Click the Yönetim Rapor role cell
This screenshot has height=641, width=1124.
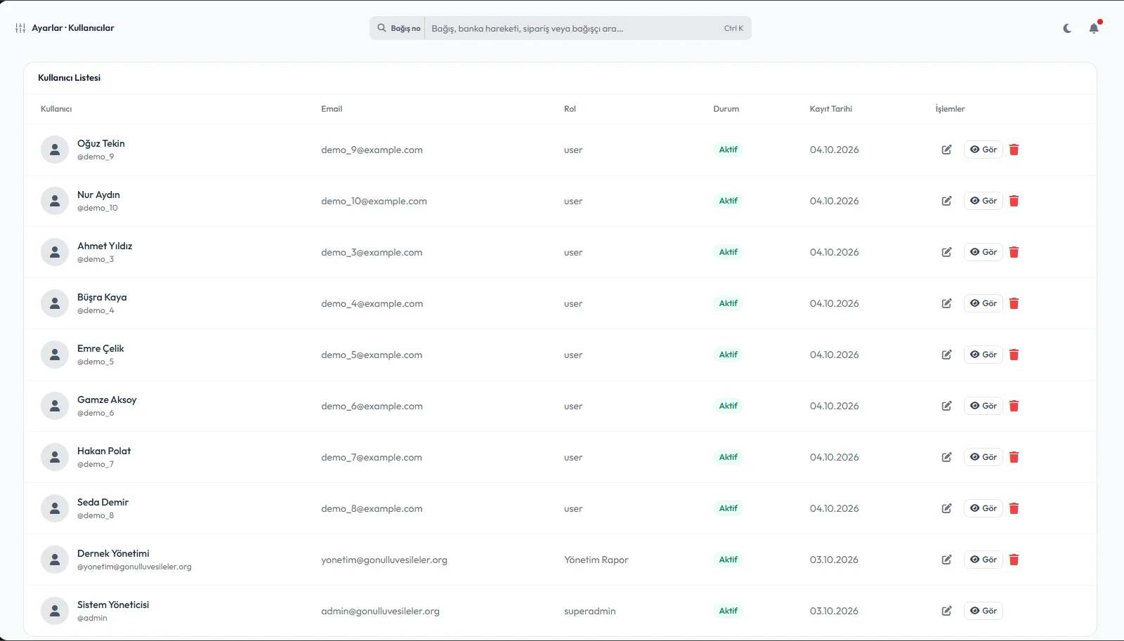pyautogui.click(x=596, y=560)
